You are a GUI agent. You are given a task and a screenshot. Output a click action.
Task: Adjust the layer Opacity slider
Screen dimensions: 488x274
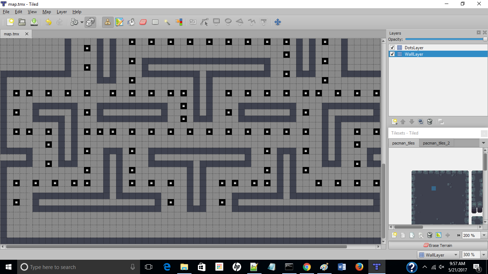pos(446,39)
